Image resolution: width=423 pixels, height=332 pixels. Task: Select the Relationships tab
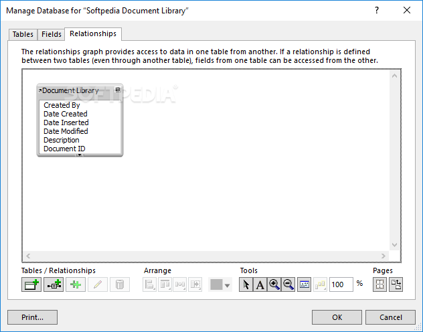coord(93,33)
